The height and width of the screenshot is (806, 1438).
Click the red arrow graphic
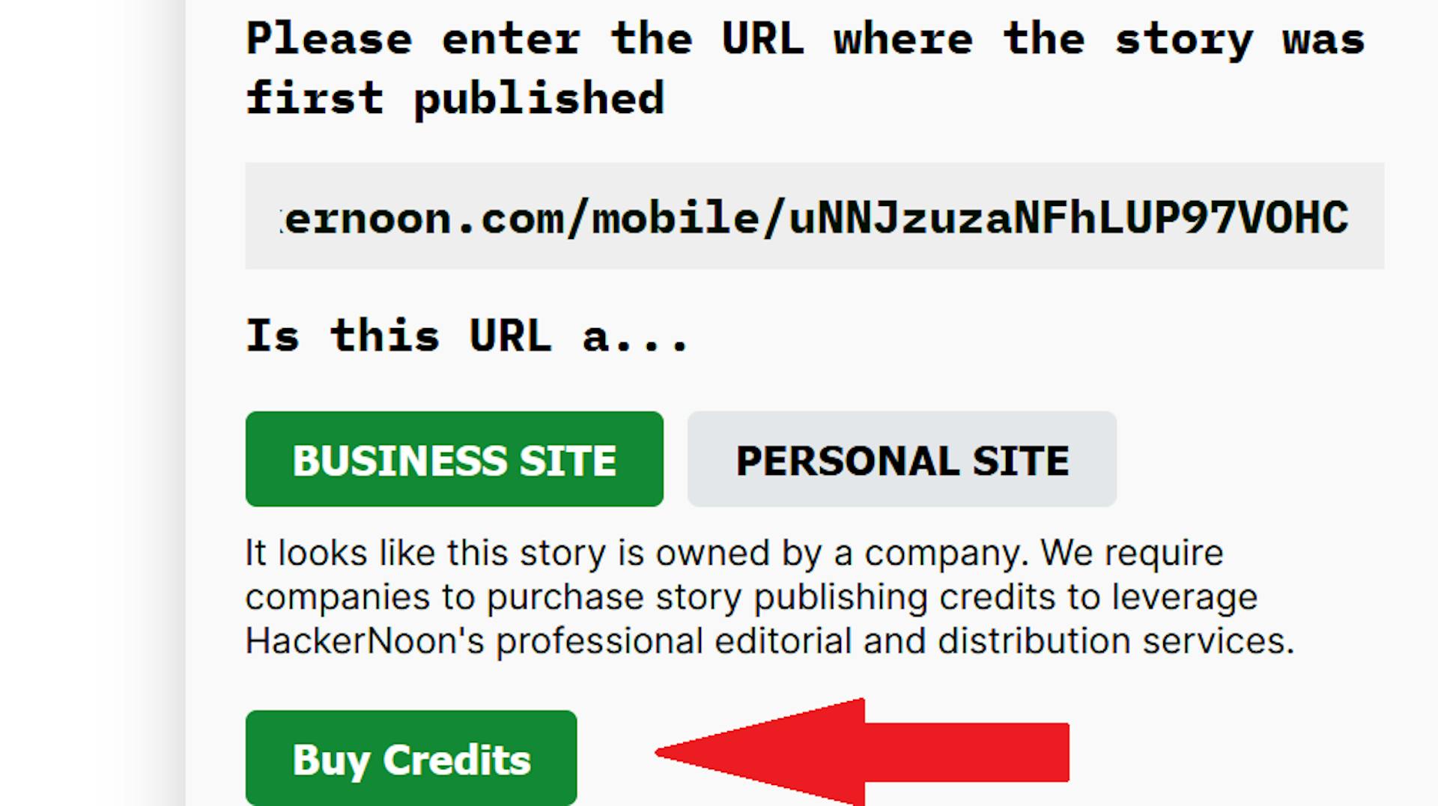point(861,752)
